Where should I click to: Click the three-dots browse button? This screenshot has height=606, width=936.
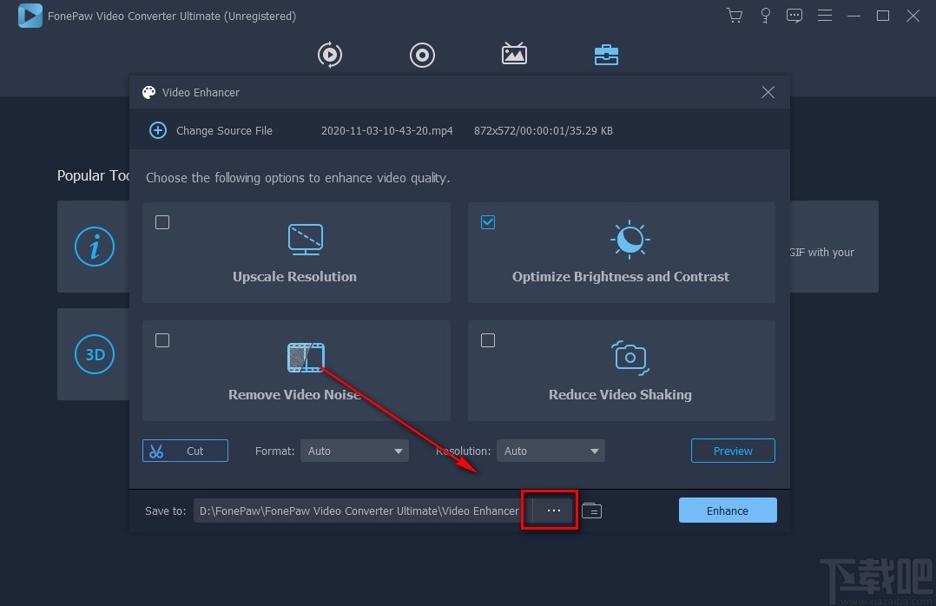(553, 510)
